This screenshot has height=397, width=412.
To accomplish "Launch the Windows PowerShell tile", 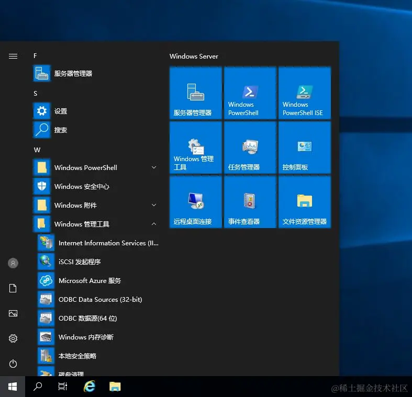I will (x=250, y=93).
